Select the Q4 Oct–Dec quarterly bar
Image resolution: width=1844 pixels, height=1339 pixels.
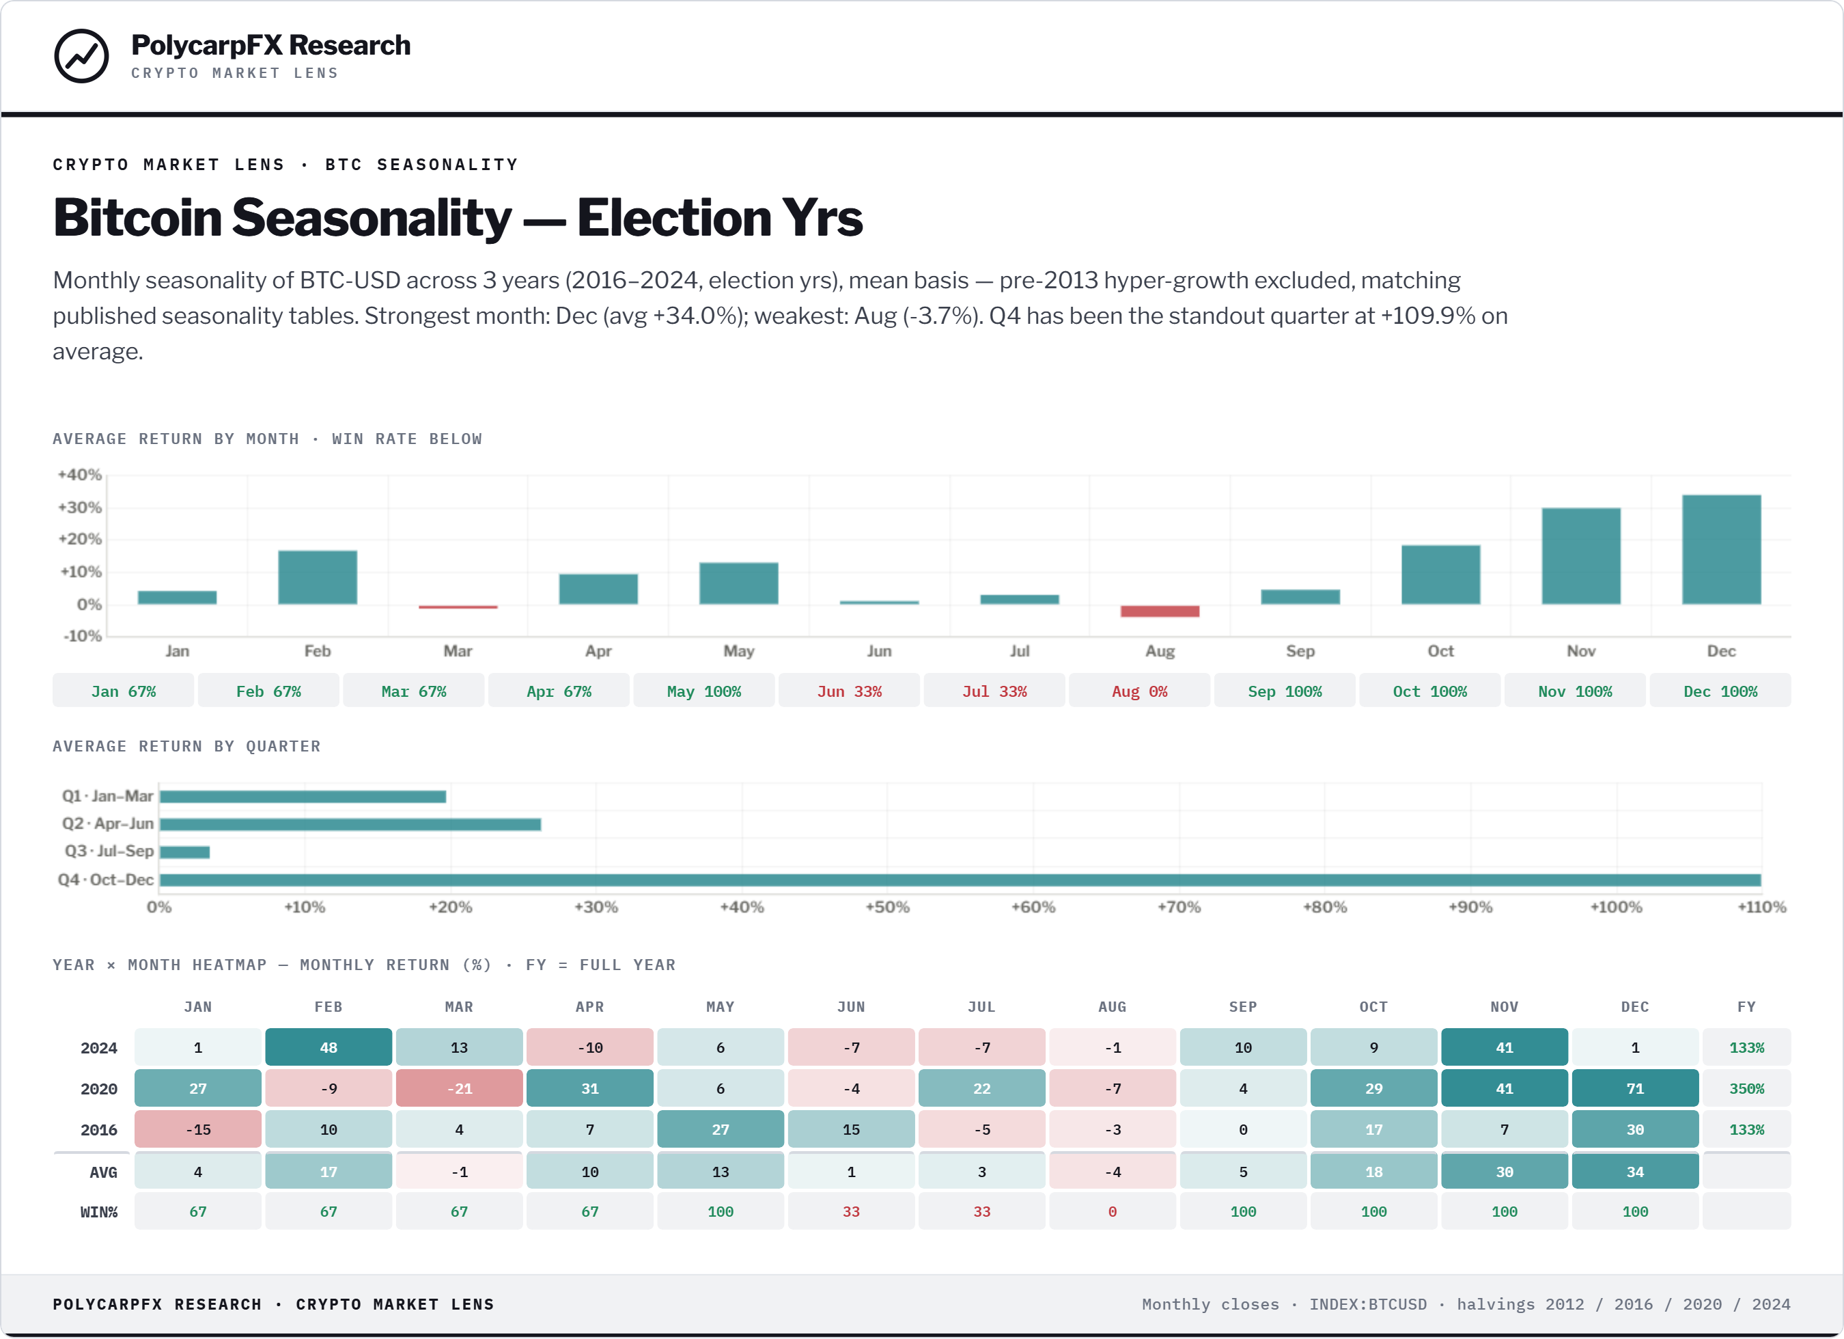[x=960, y=880]
